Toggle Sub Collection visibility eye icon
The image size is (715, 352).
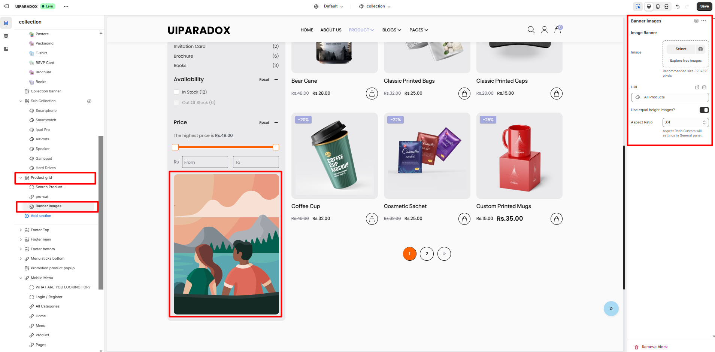click(x=89, y=101)
